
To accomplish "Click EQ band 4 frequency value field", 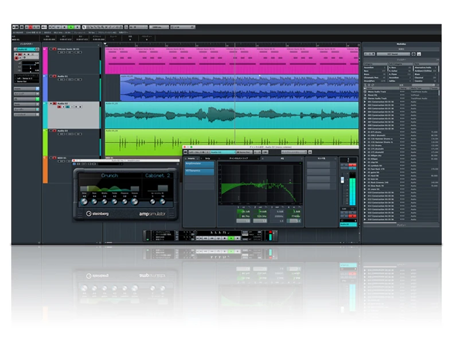I will (x=295, y=216).
